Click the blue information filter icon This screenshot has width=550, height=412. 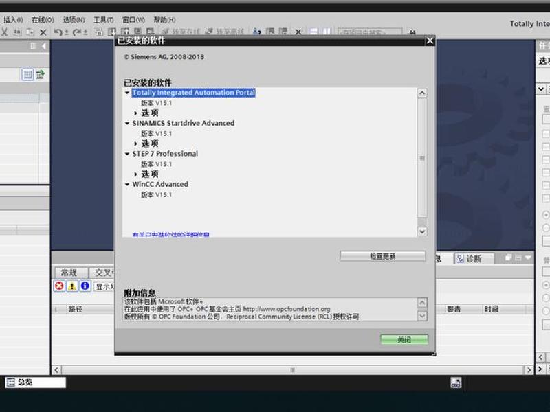click(85, 286)
